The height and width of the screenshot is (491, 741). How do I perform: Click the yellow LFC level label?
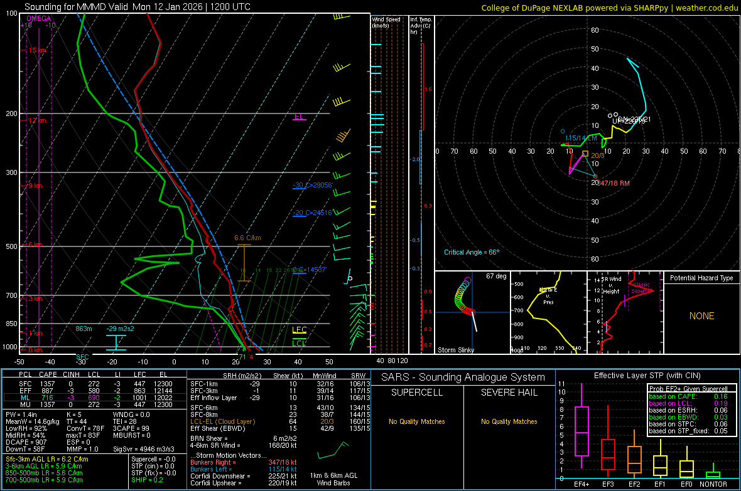(x=299, y=330)
